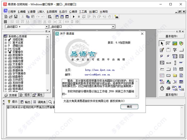Switch to the 调用表 tab
This screenshot has height=140, width=187.
40,102
